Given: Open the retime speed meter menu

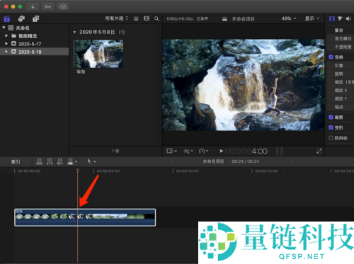Looking at the screenshot, I should click(203, 151).
